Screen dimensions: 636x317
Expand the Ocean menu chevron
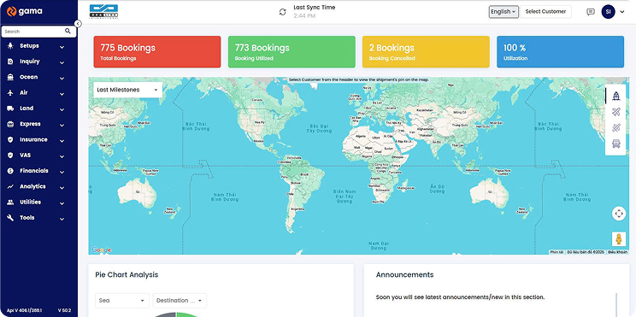[62, 79]
